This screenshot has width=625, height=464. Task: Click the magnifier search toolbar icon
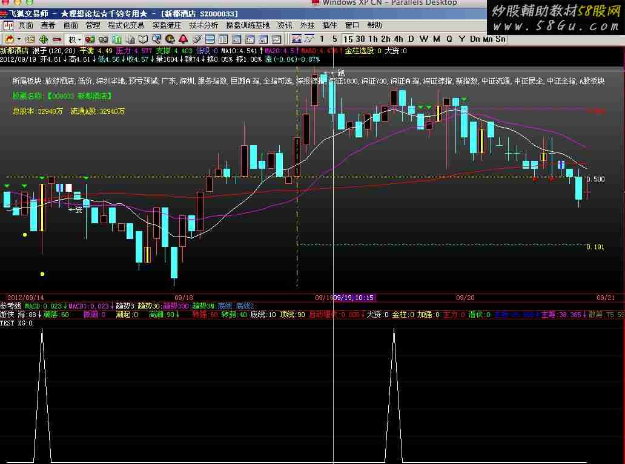(x=157, y=39)
